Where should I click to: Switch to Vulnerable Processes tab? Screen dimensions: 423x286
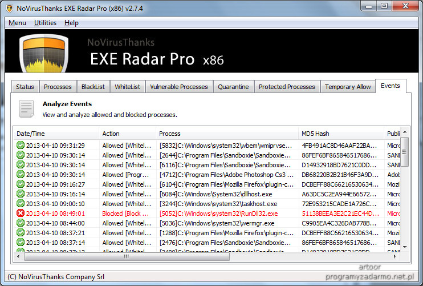coord(179,87)
